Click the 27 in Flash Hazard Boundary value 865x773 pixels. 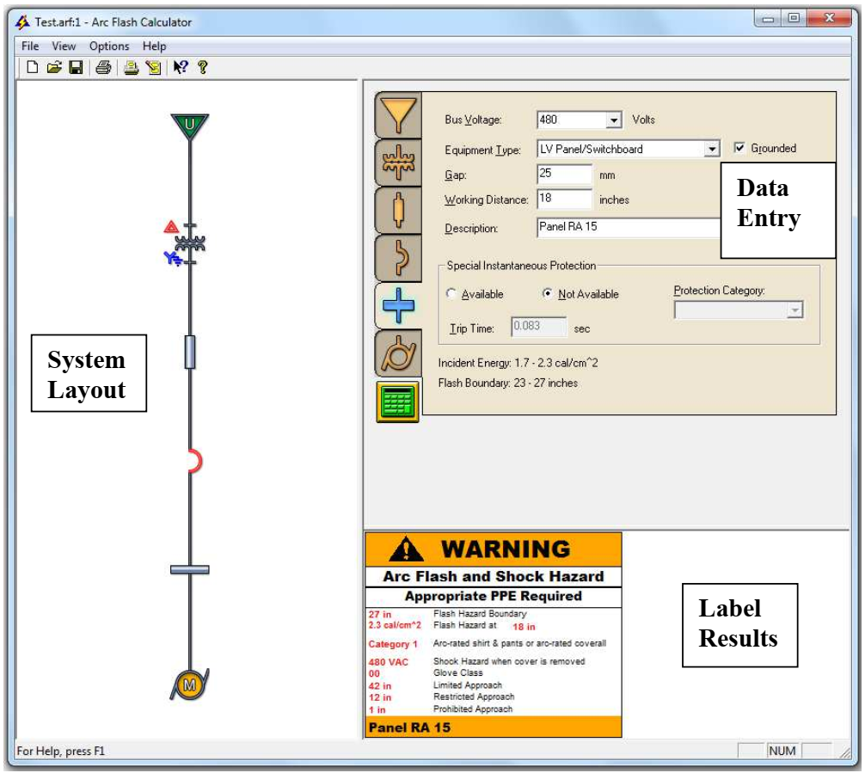click(x=379, y=614)
